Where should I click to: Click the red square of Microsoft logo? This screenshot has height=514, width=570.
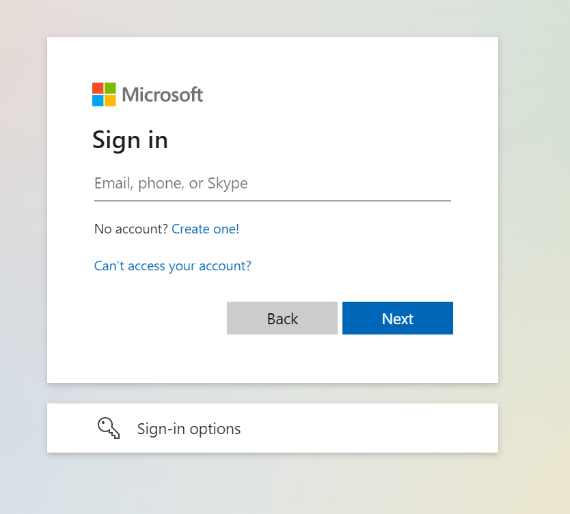coord(98,88)
